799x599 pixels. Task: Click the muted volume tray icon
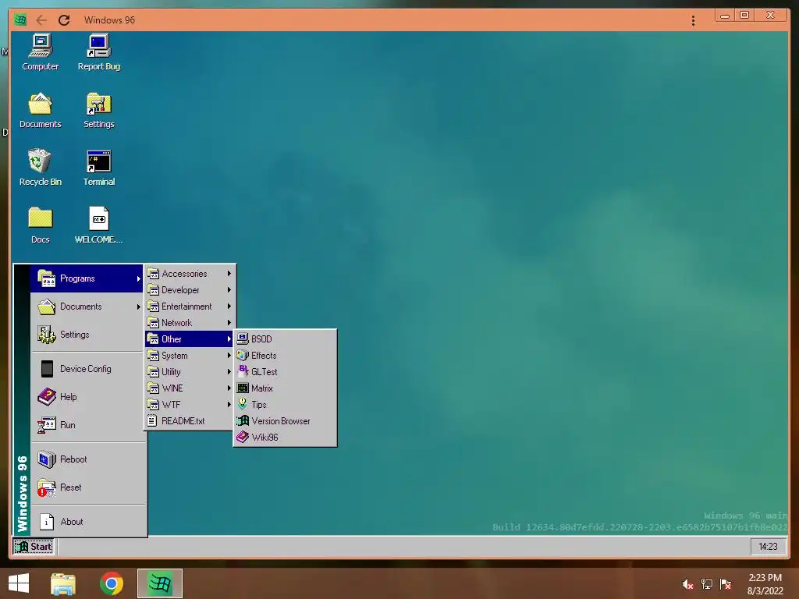coord(687,584)
